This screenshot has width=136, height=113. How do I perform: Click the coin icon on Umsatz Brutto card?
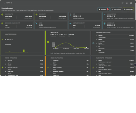(x=2, y=15)
